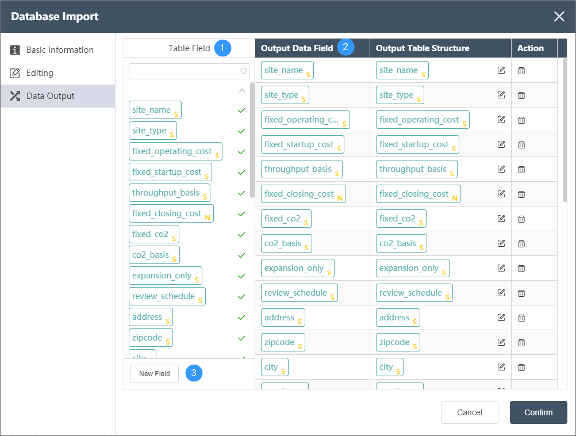This screenshot has width=576, height=436.
Task: Click fixed_operating_c... in Output Data Field
Action: tap(305, 120)
